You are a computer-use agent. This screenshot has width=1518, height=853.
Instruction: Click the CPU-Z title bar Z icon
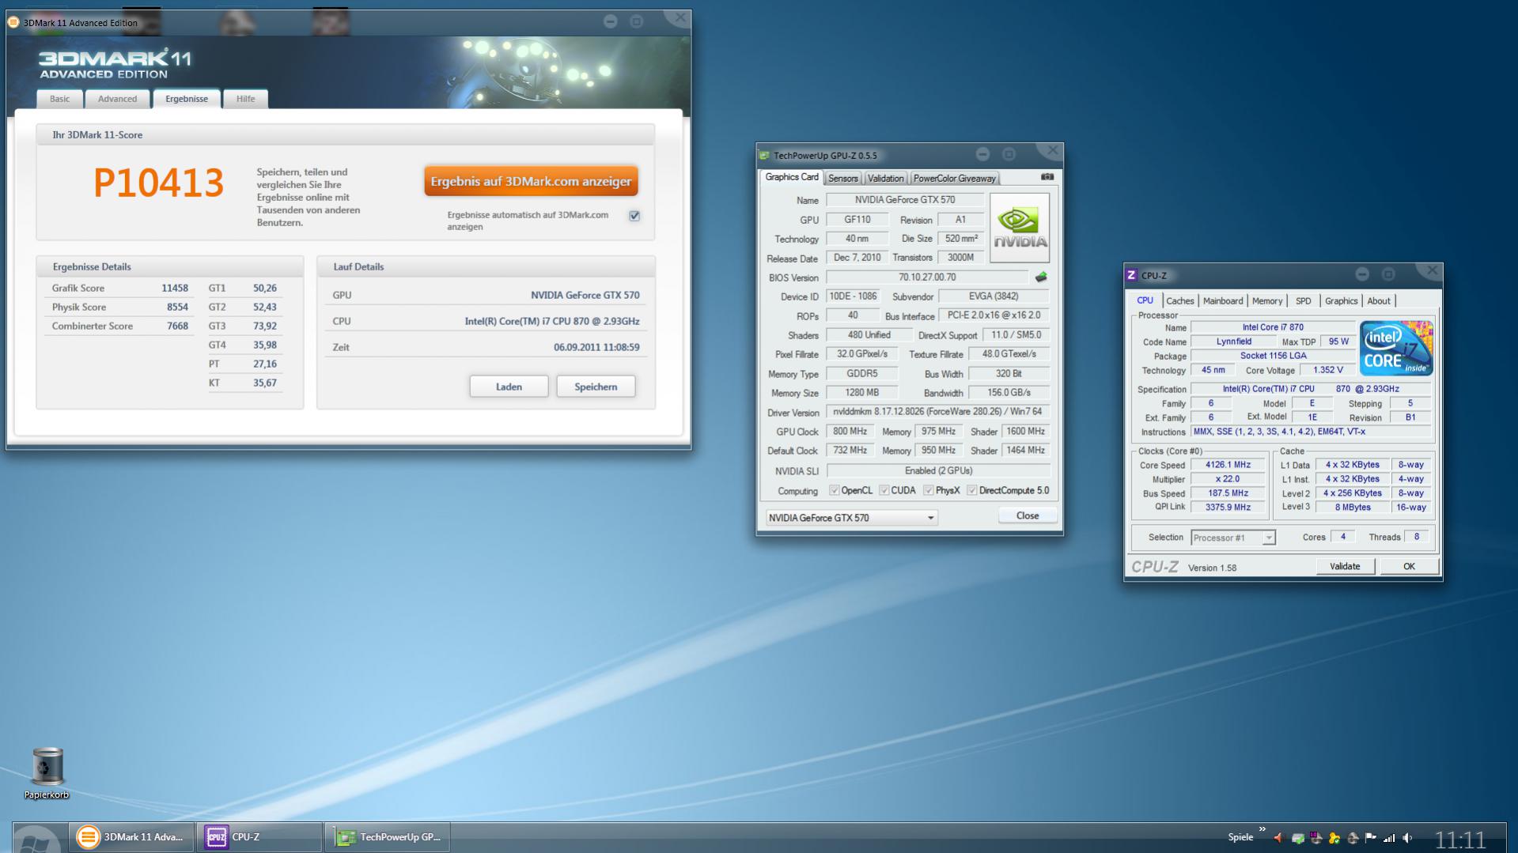1131,275
